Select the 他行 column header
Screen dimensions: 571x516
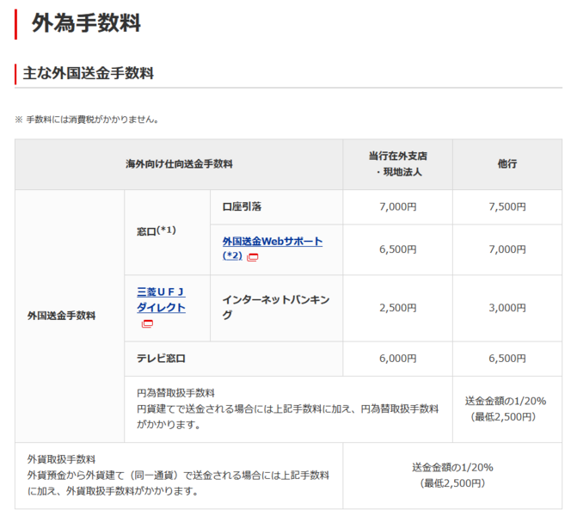(x=507, y=163)
